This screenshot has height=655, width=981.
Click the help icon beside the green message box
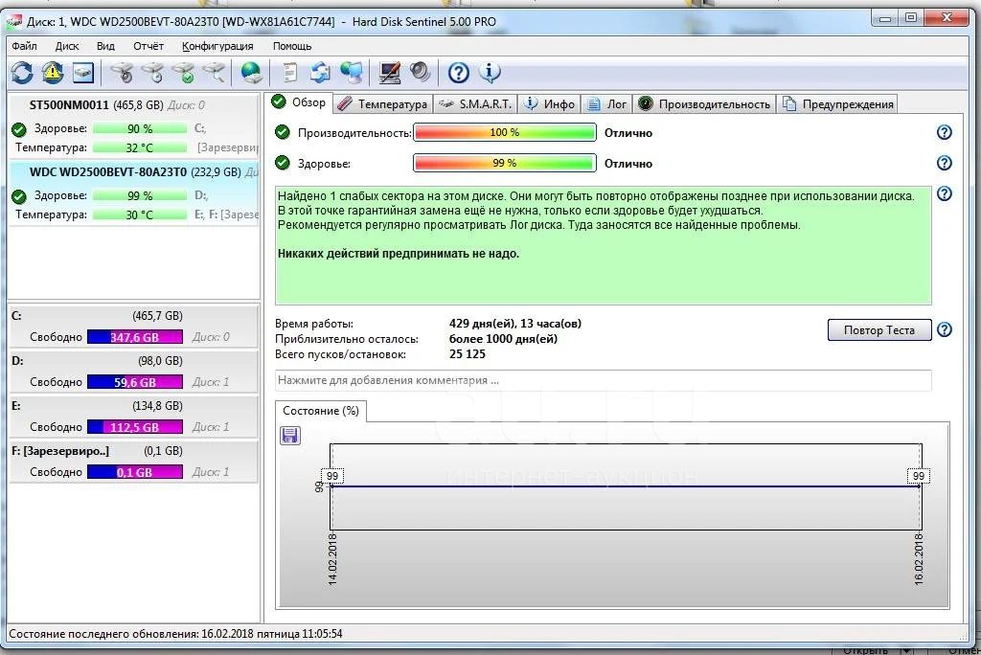(944, 193)
